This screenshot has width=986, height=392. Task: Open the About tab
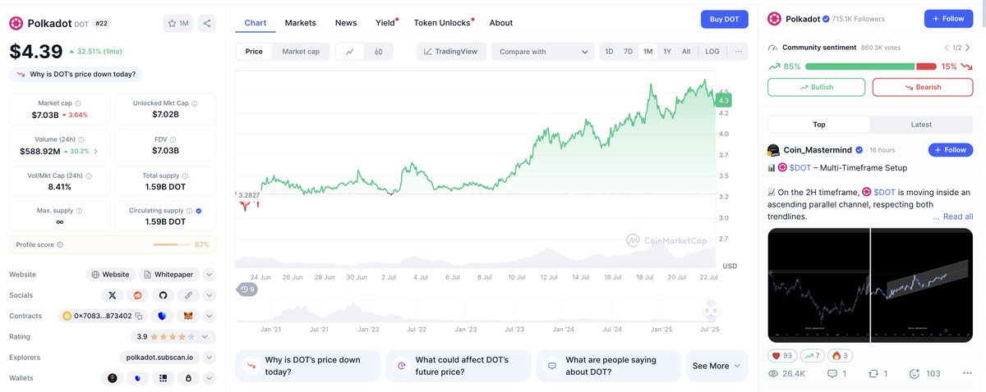point(501,23)
